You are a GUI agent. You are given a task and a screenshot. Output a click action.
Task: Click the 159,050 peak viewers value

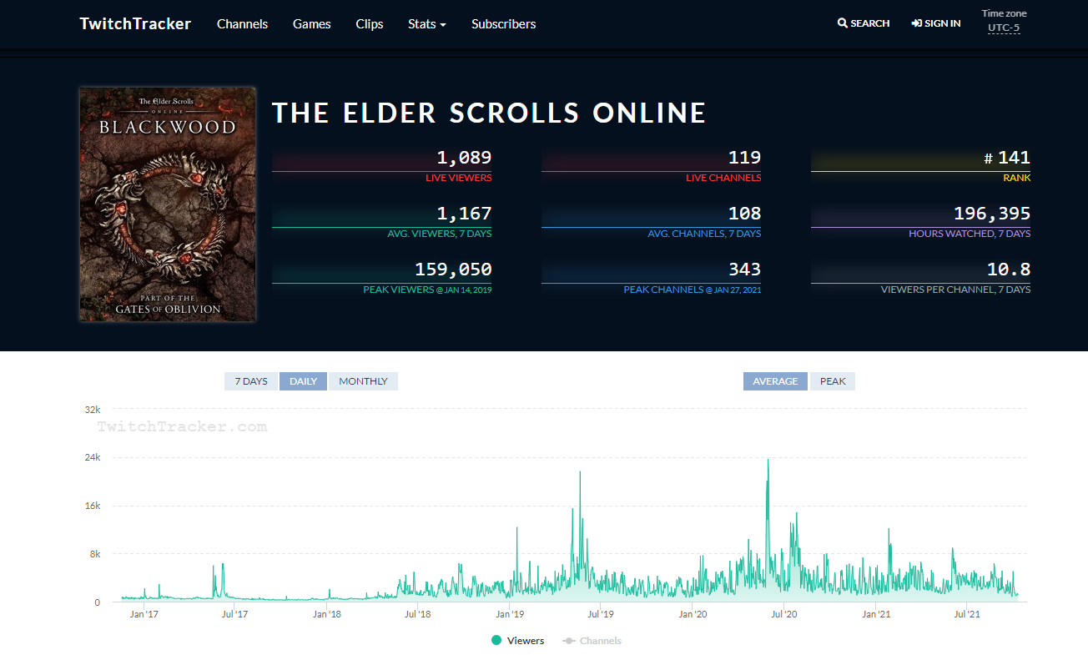453,269
